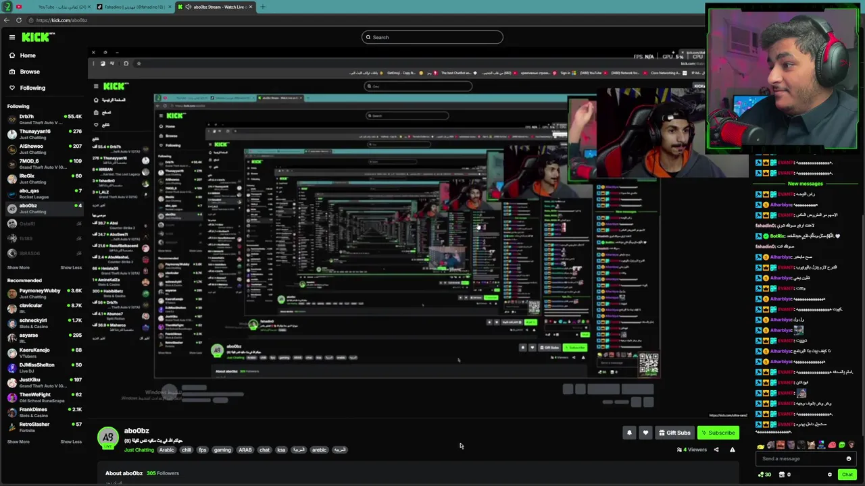The height and width of the screenshot is (486, 865).
Task: Jump to New messages in chat
Action: (x=805, y=184)
